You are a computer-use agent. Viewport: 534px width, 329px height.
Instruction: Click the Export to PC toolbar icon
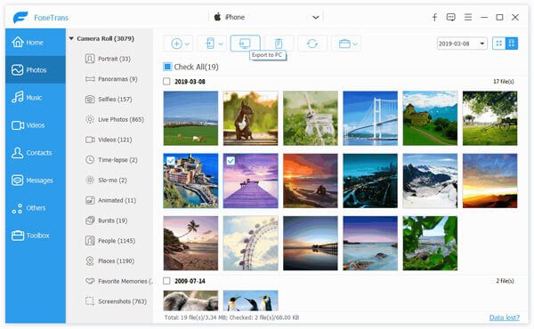coord(245,44)
